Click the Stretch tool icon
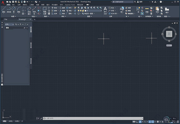Viewport: 180px width, 124px height. pos(52,14)
